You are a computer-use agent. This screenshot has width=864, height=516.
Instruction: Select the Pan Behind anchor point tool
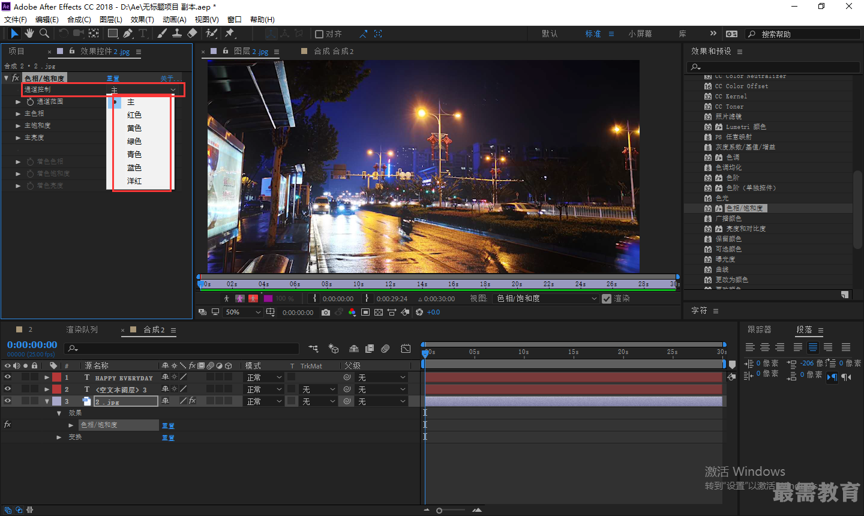pos(94,34)
